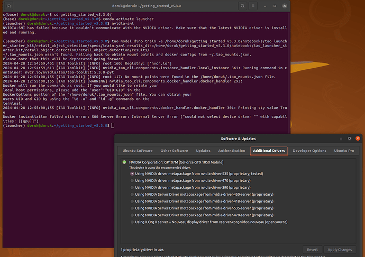The image size is (365, 257).
Task: Click 'This device is using the recommended driver' text
Action: [160, 168]
